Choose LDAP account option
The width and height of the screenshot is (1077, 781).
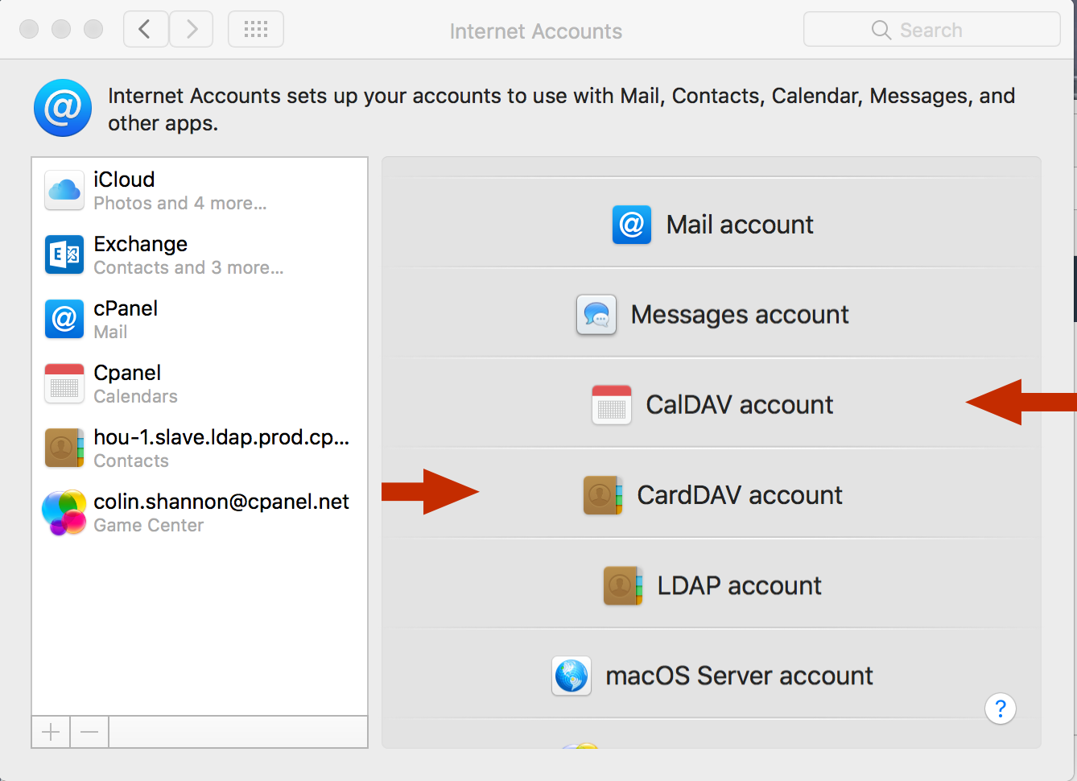(712, 585)
